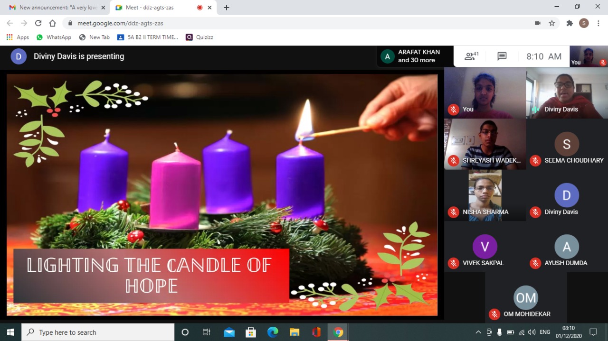Open the Chrome profile avatar S
Viewport: 608px width, 341px height.
click(x=584, y=23)
